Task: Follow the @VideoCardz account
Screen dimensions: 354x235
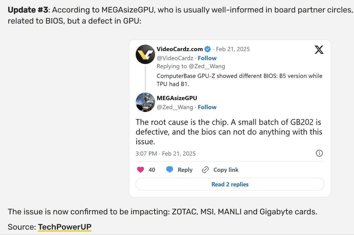Action: 207,58
